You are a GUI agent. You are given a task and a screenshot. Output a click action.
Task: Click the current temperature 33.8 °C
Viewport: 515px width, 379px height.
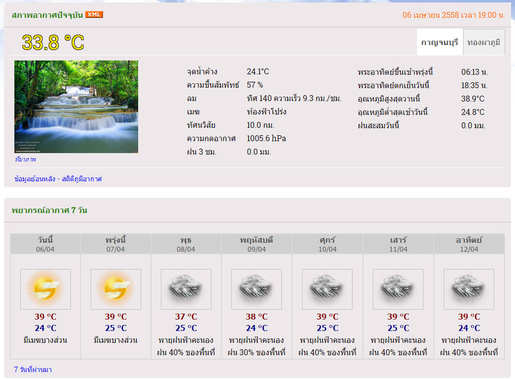point(53,43)
